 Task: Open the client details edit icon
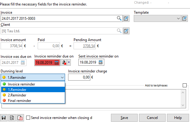pos(126,30)
